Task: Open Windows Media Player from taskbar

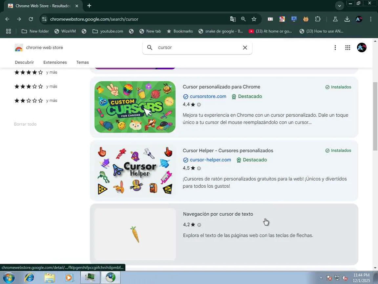Action: tap(70, 277)
